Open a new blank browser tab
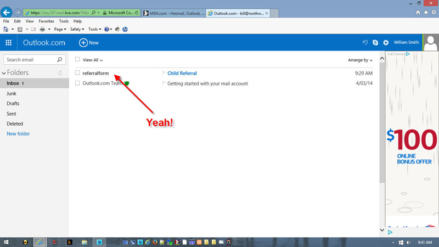This screenshot has width=439, height=247. pyautogui.click(x=274, y=13)
